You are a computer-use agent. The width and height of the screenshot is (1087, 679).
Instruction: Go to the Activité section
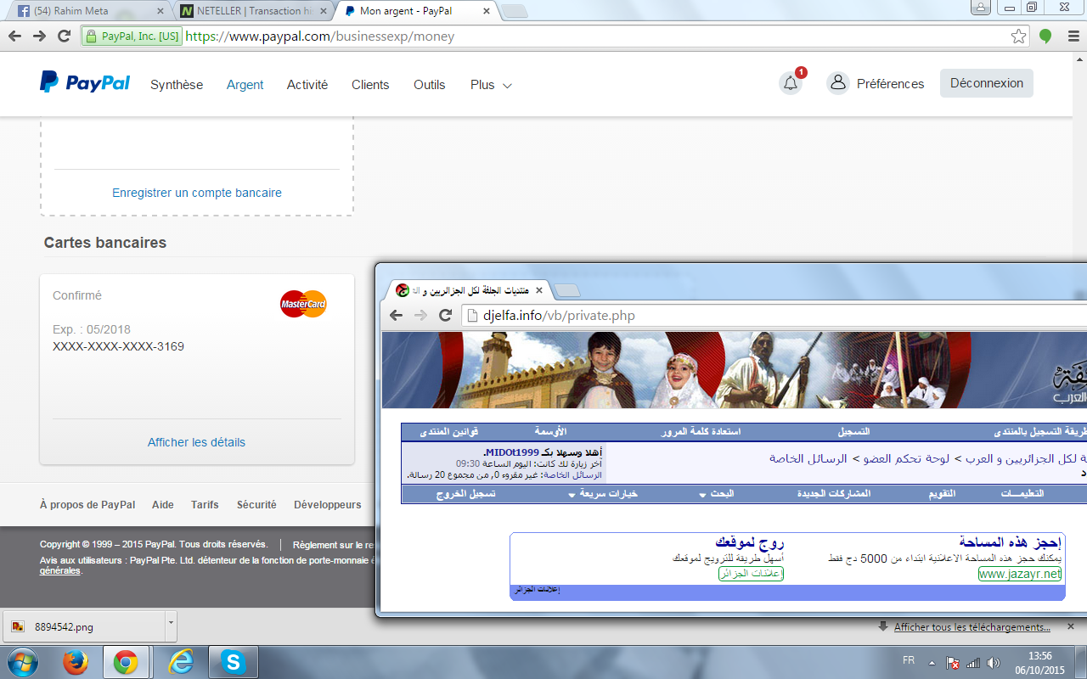point(307,85)
